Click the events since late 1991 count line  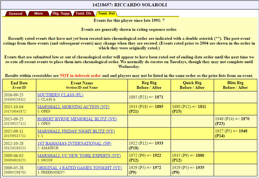tap(129, 20)
